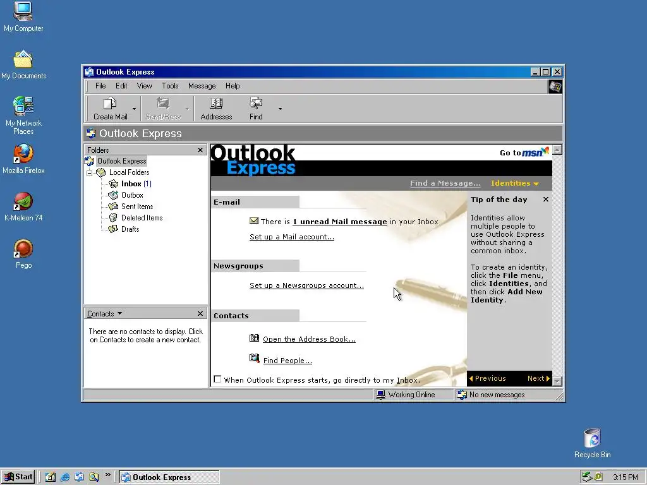Open the Send/Recv dropdown arrow
This screenshot has height=485, width=647.
187,109
